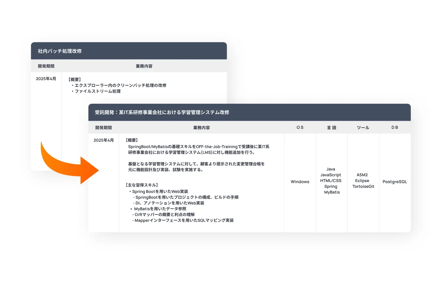Click Eclipse in tools column
Screen dimensions: 441x283
tap(362, 181)
